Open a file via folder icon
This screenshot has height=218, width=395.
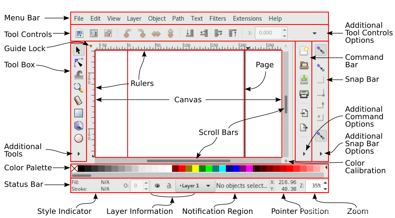304,65
